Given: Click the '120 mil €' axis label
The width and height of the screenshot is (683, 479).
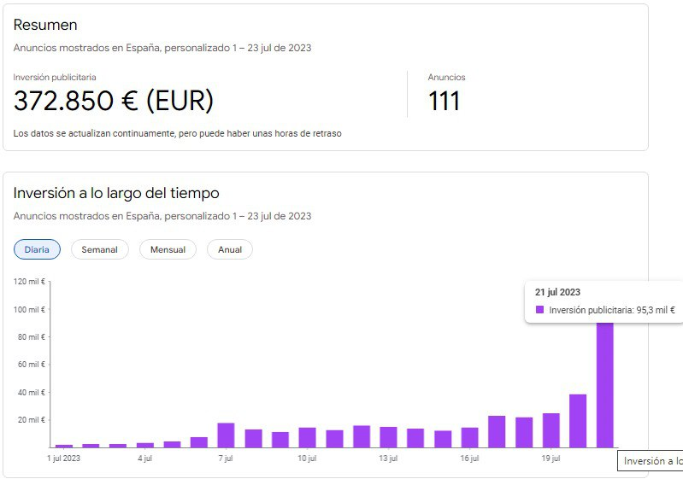Looking at the screenshot, I should point(29,282).
